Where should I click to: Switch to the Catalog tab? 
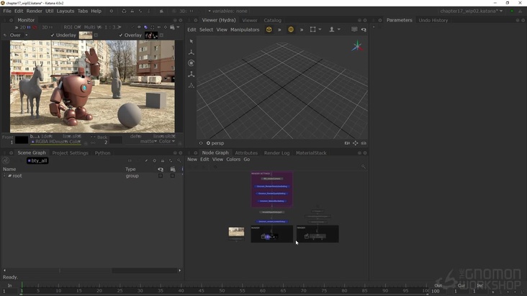(272, 20)
